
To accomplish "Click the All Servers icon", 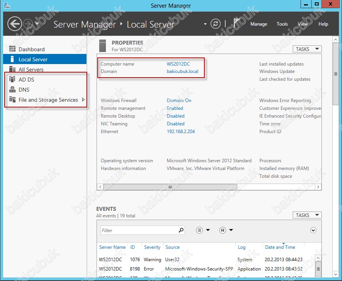I will tap(12, 69).
